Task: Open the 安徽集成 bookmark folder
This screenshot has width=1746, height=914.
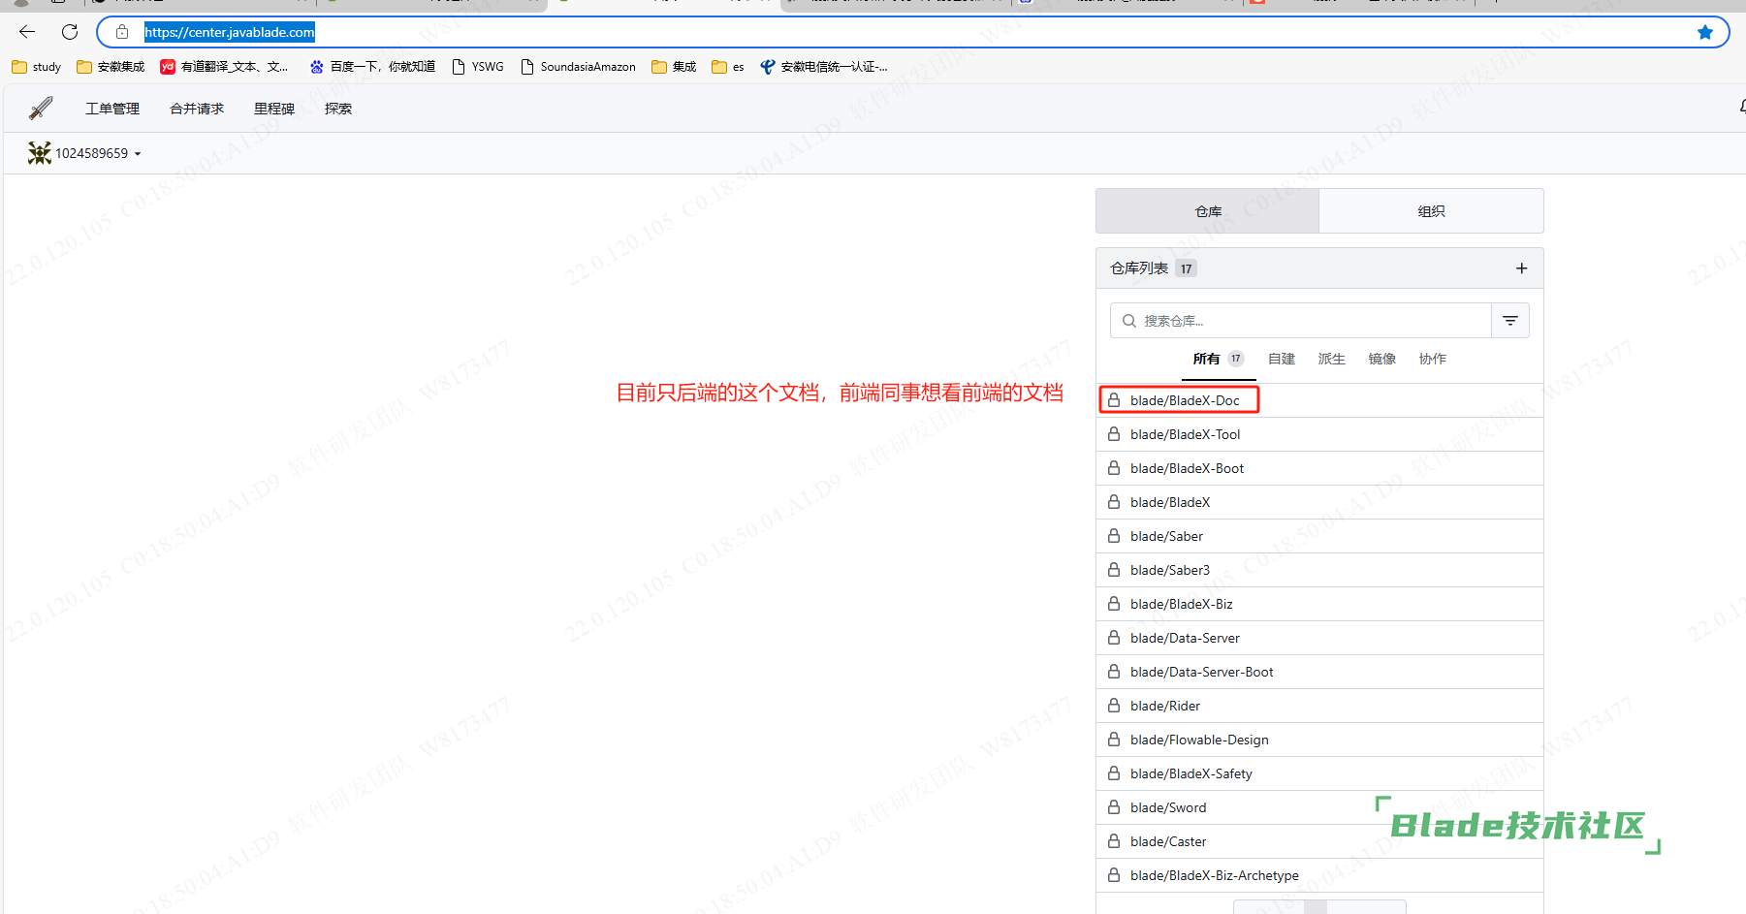Action: coord(111,67)
